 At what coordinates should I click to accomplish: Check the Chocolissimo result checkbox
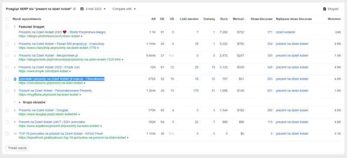(x=7, y=79)
